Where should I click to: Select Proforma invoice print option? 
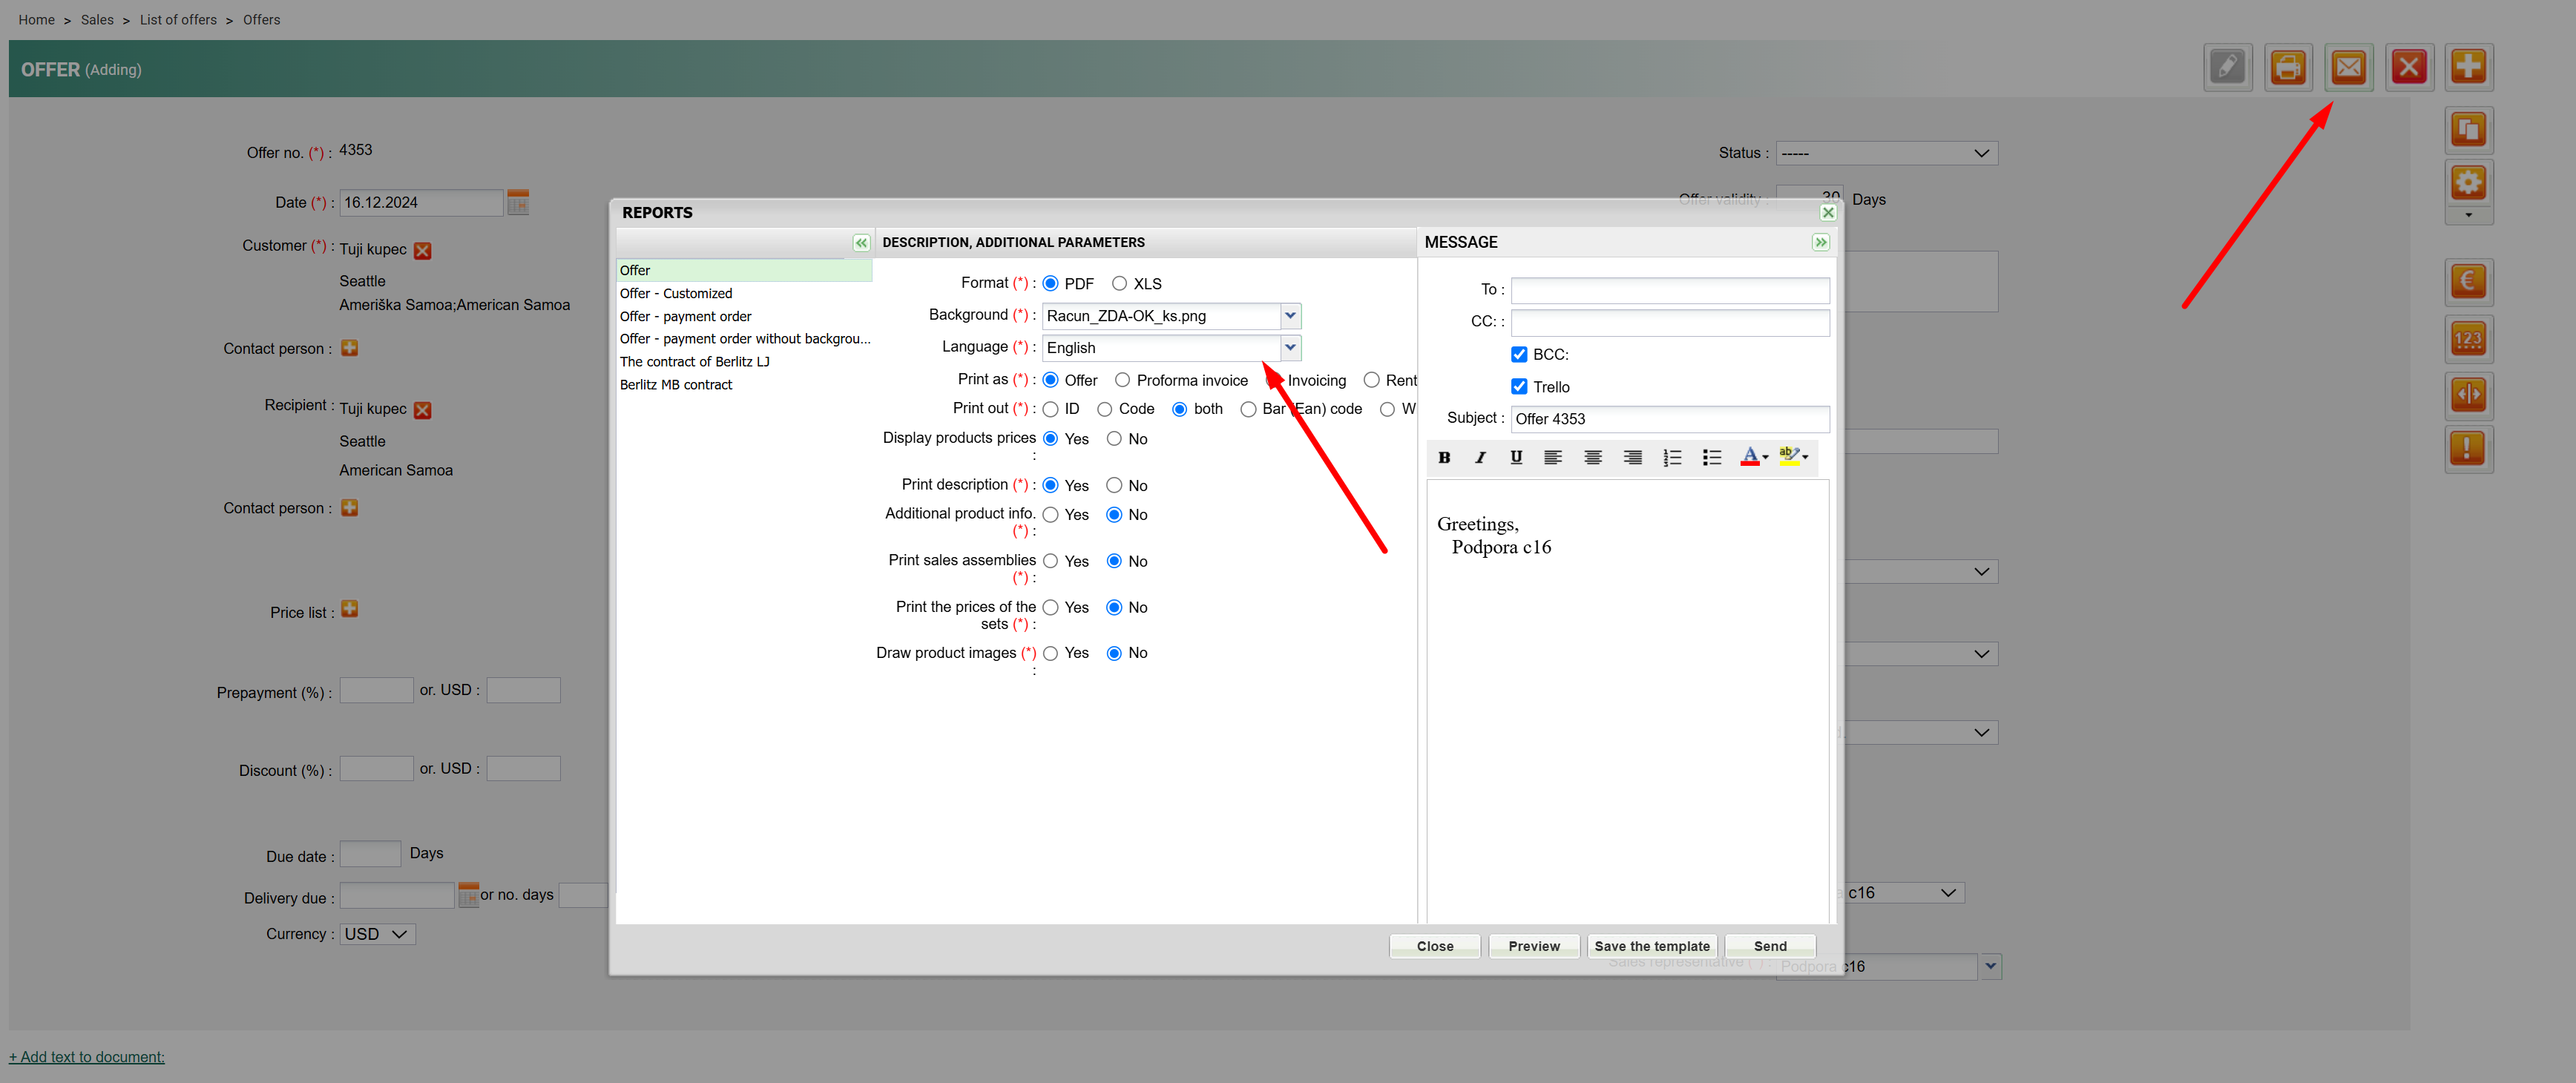[x=1122, y=380]
